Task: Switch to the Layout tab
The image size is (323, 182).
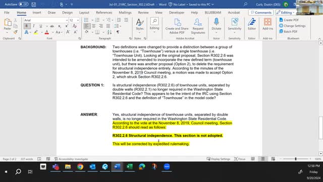Action: (84, 13)
